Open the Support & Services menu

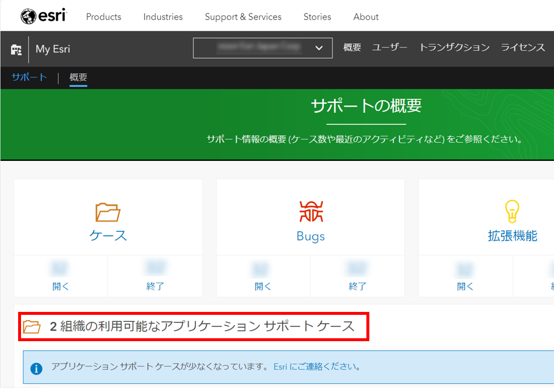[243, 17]
